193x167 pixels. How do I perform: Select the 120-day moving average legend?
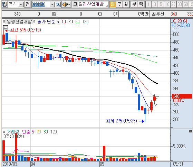click(85, 21)
